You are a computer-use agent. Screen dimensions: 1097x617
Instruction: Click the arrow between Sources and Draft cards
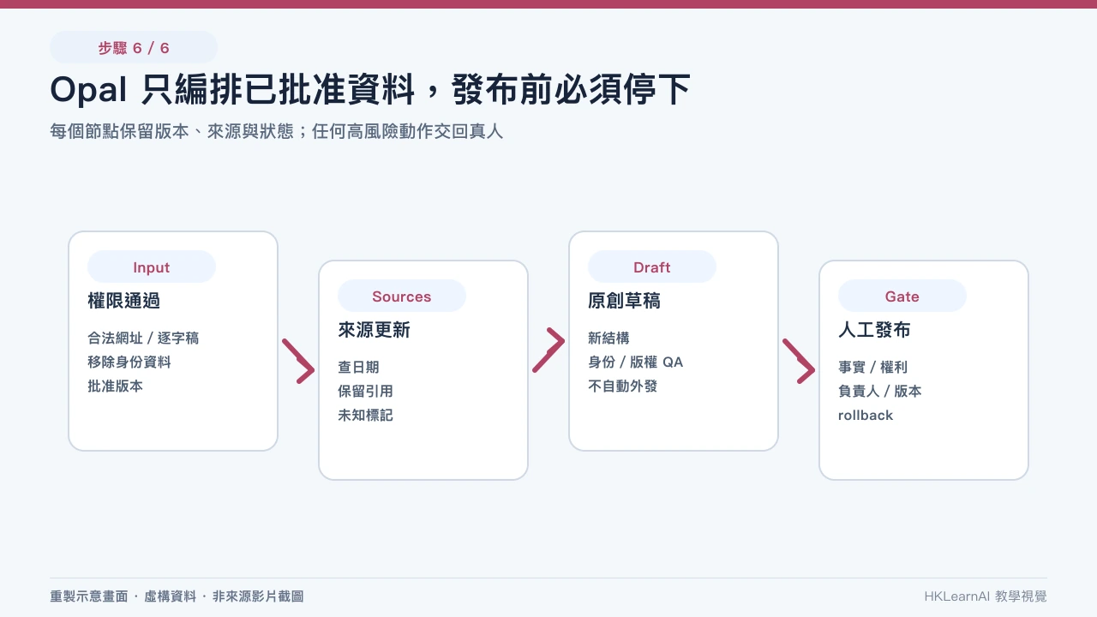tap(548, 350)
